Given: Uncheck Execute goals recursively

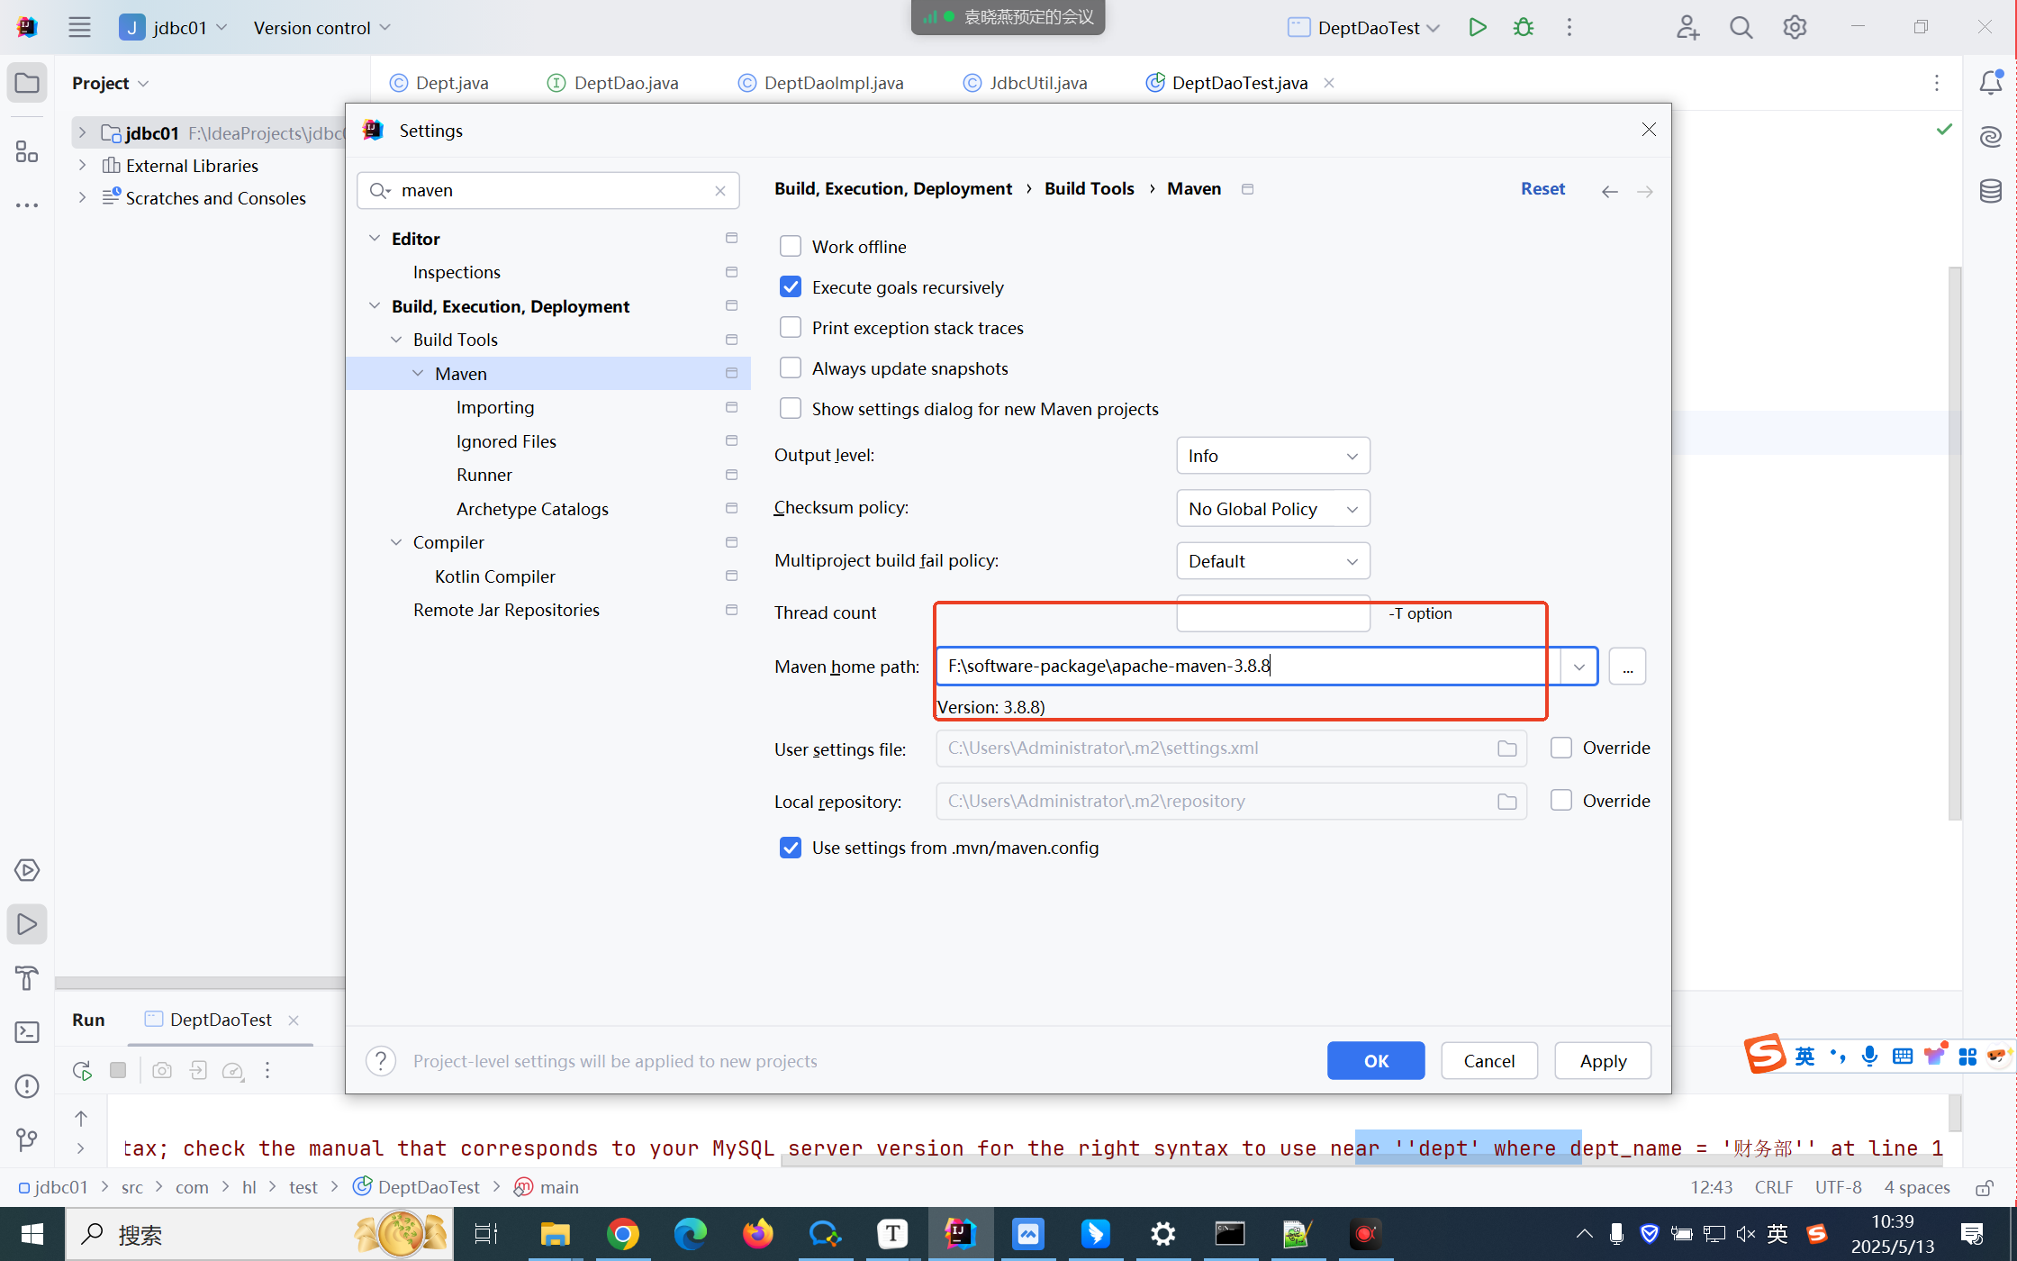Looking at the screenshot, I should (x=790, y=286).
